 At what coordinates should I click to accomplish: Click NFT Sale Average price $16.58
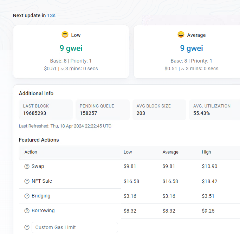170,181
